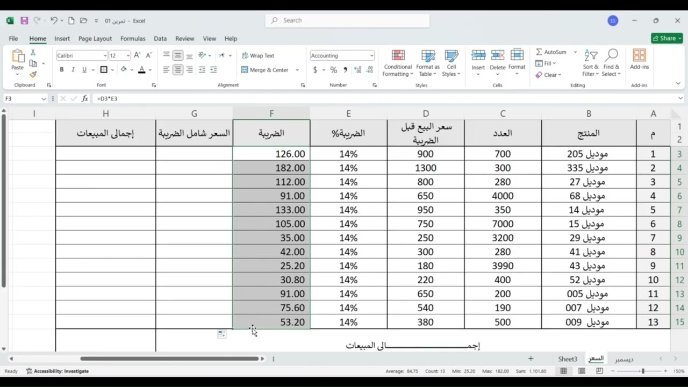Apply the dollar Accounting Number Format
This screenshot has width=688, height=387.
pos(315,70)
